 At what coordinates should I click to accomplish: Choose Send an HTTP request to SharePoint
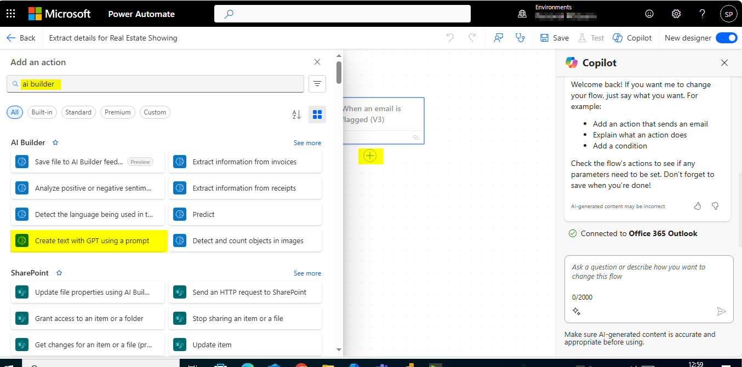pos(245,292)
